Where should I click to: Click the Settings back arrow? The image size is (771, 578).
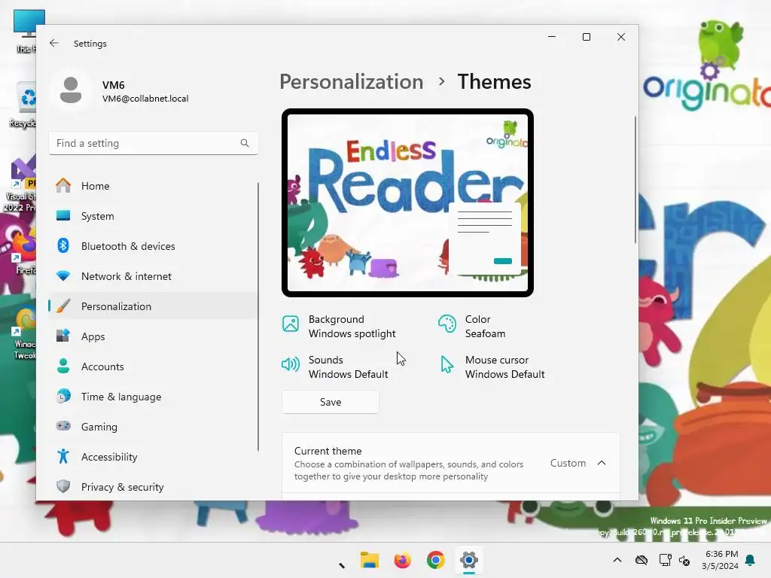[x=54, y=43]
